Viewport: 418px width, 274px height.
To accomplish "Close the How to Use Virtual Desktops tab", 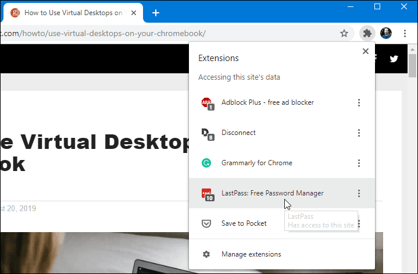I will pos(134,13).
